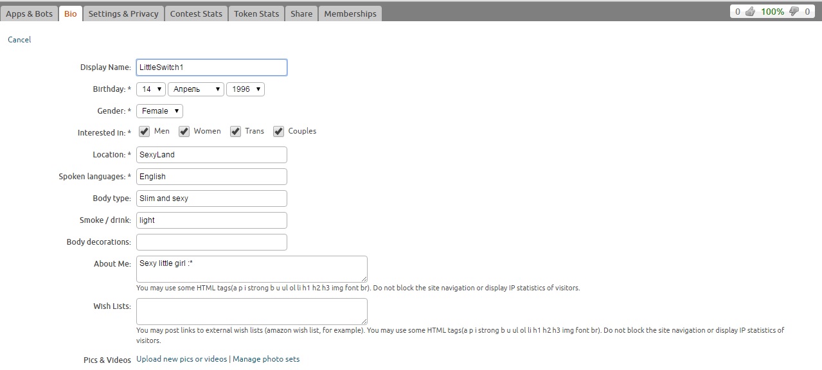Go to the Contest Stats tab

pos(196,13)
